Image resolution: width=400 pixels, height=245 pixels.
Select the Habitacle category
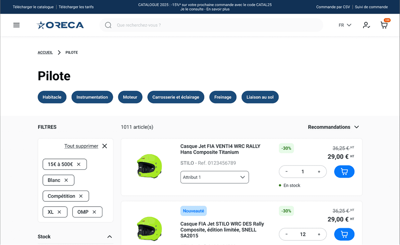52,97
